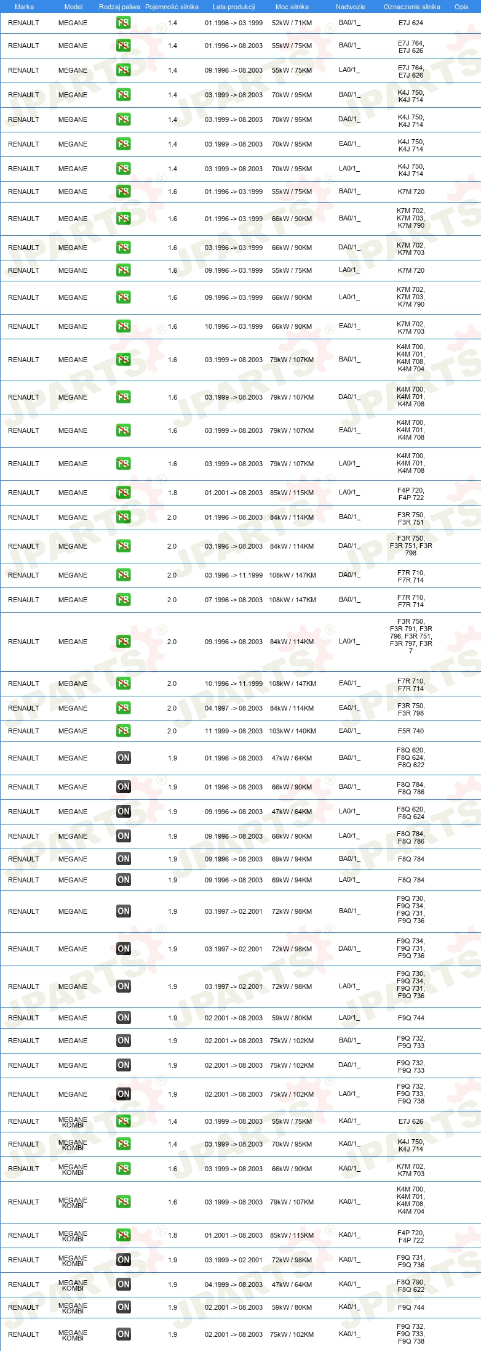Click diesel ON icon in MEGANE 59kW LA0/1_ row

tap(123, 1018)
